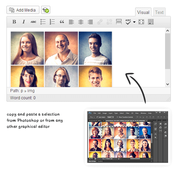Select the bald laughing man portrait in editor
The image size is (180, 170).
tap(61, 48)
